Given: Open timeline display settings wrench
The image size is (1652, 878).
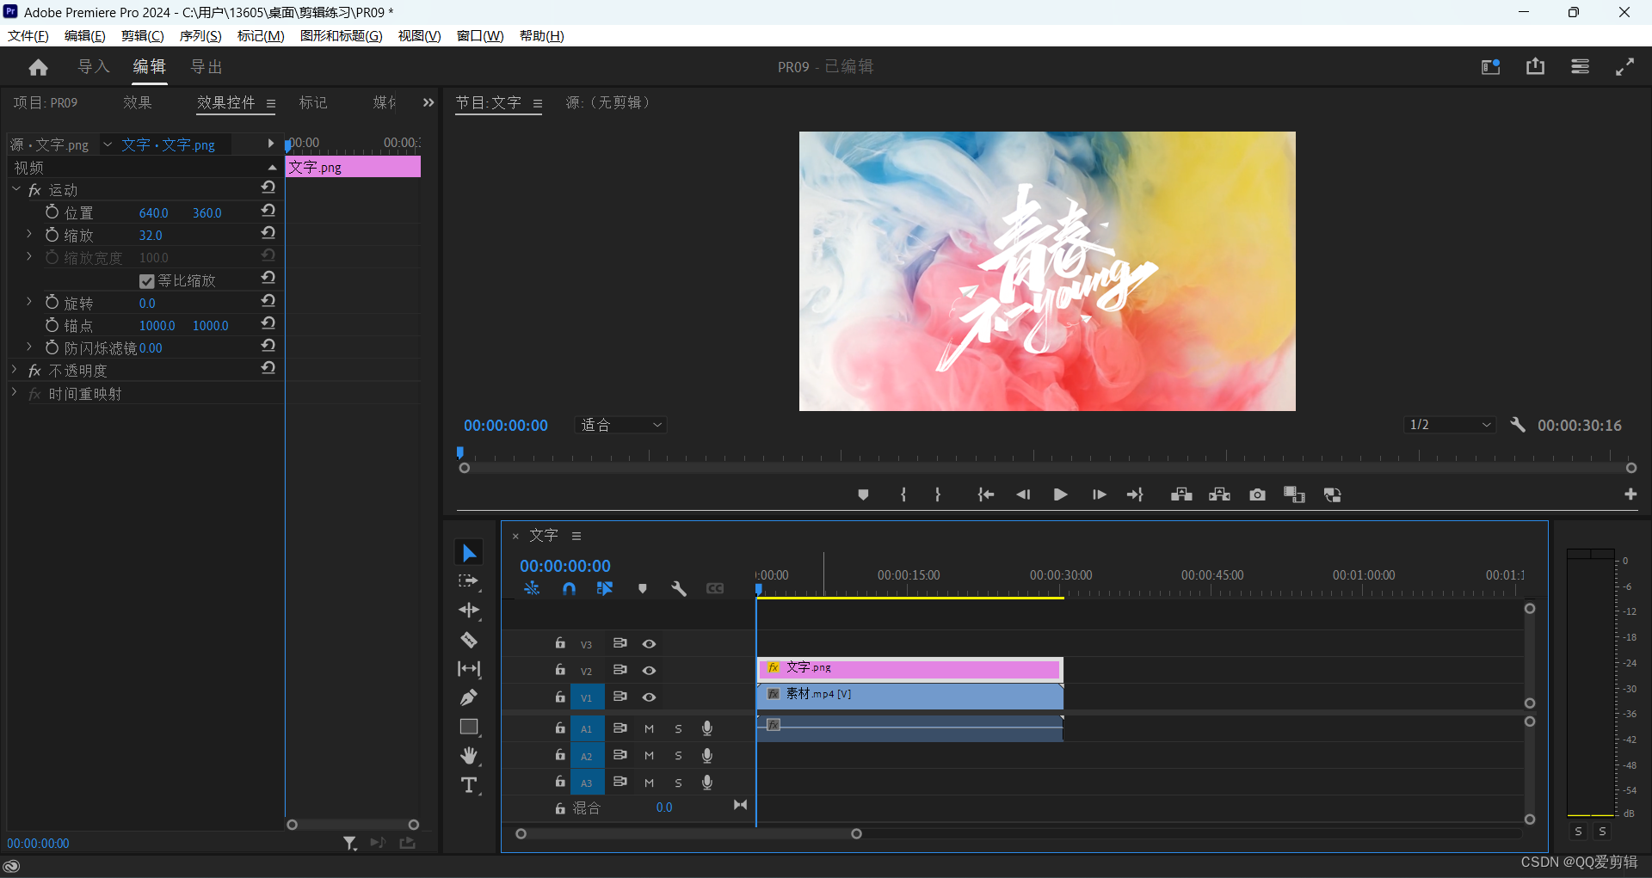Looking at the screenshot, I should (x=679, y=589).
